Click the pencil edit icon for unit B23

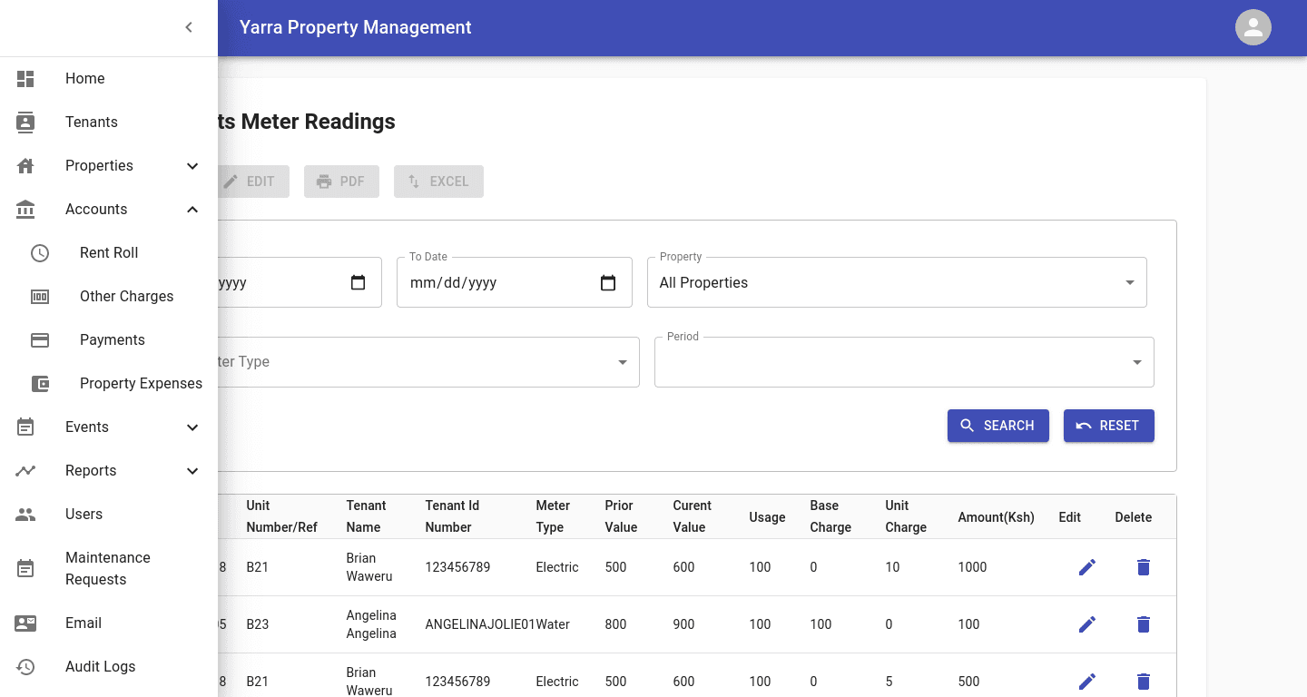pos(1086,624)
